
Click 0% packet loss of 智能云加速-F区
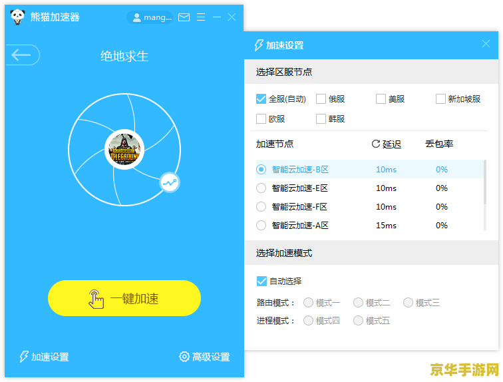[442, 207]
